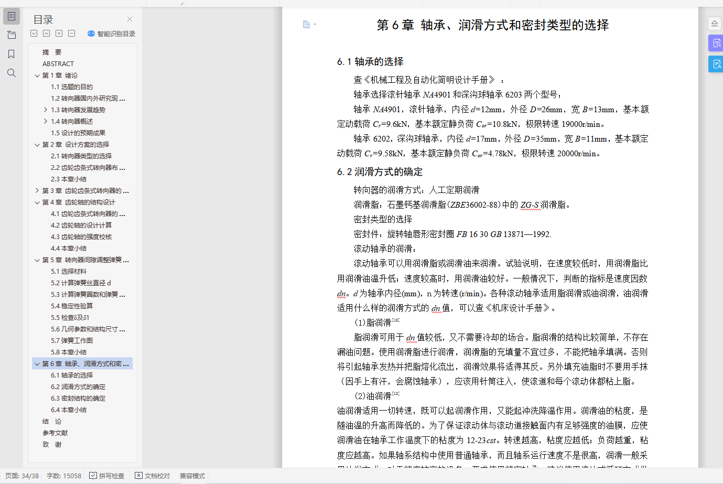The image size is (723, 484).
Task: Select 第 2 章 设计方案的选择 heading
Action: point(75,145)
